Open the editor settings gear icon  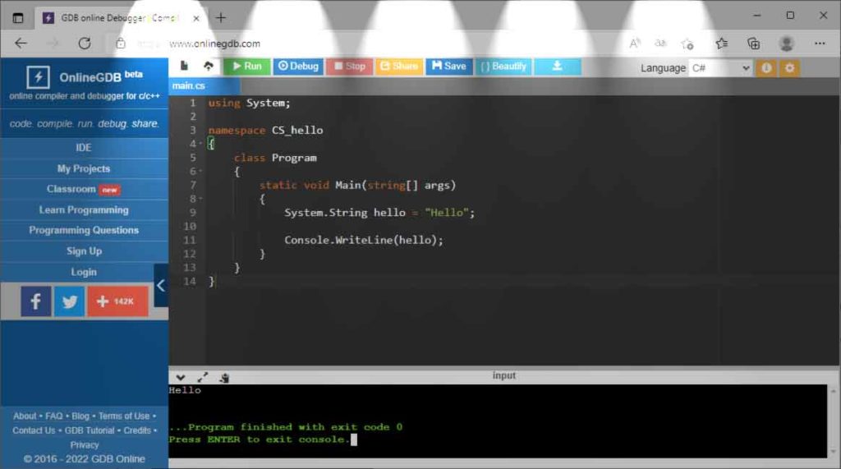coord(789,68)
